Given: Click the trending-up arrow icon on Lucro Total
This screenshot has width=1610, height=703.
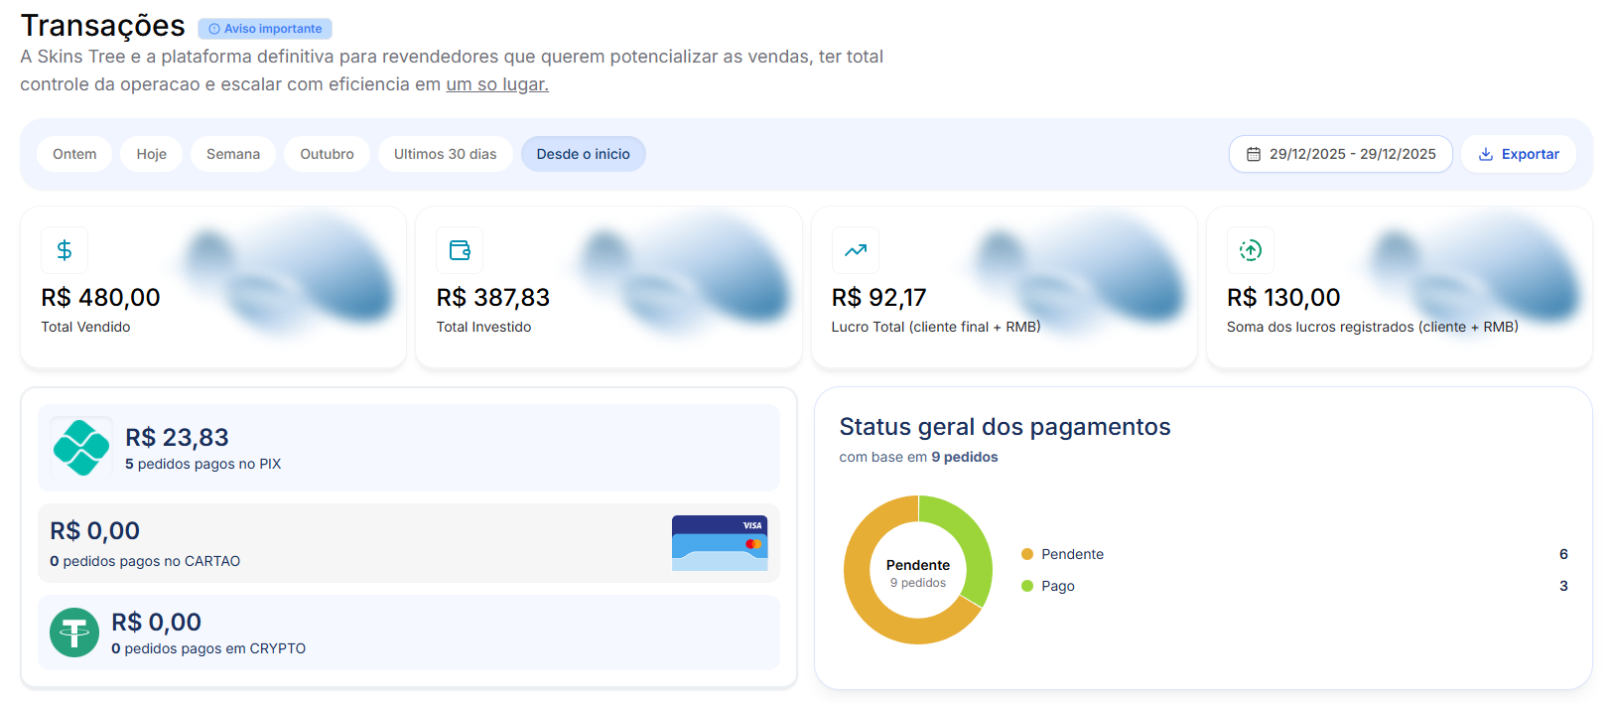Looking at the screenshot, I should click(x=855, y=250).
